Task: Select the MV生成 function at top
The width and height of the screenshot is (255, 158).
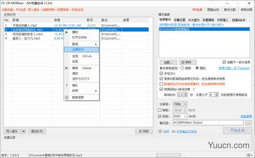Action: pyautogui.click(x=197, y=10)
